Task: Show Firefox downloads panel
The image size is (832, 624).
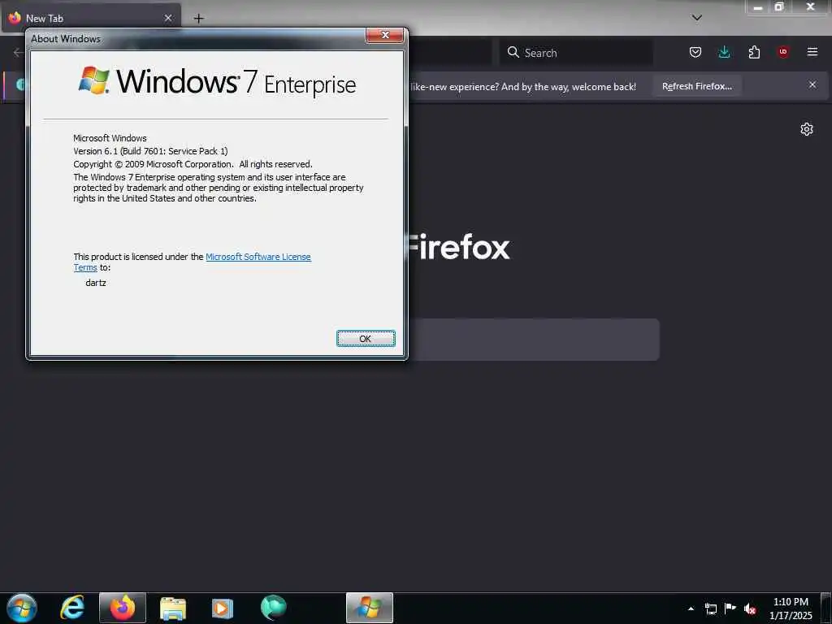Action: (724, 52)
